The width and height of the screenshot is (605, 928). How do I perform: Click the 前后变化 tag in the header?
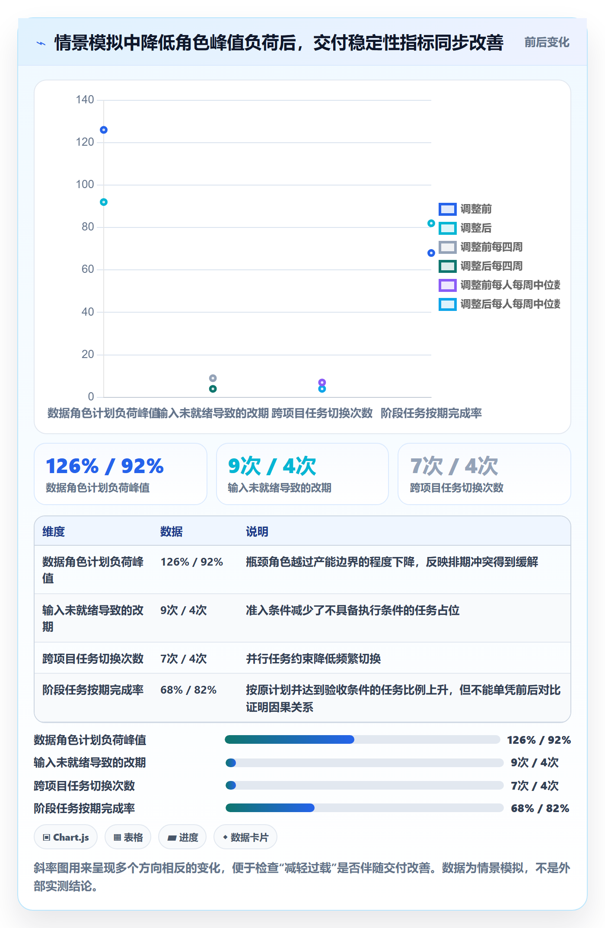click(547, 42)
